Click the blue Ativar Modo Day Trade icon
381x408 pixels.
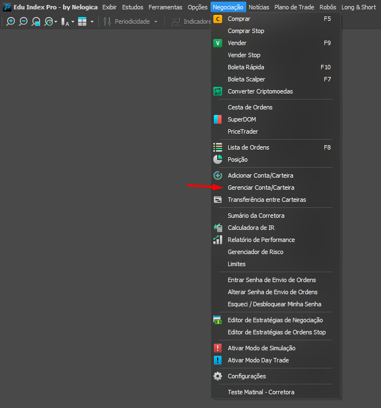[x=218, y=360]
